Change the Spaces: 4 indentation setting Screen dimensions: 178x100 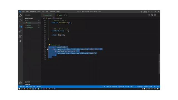point(121,87)
